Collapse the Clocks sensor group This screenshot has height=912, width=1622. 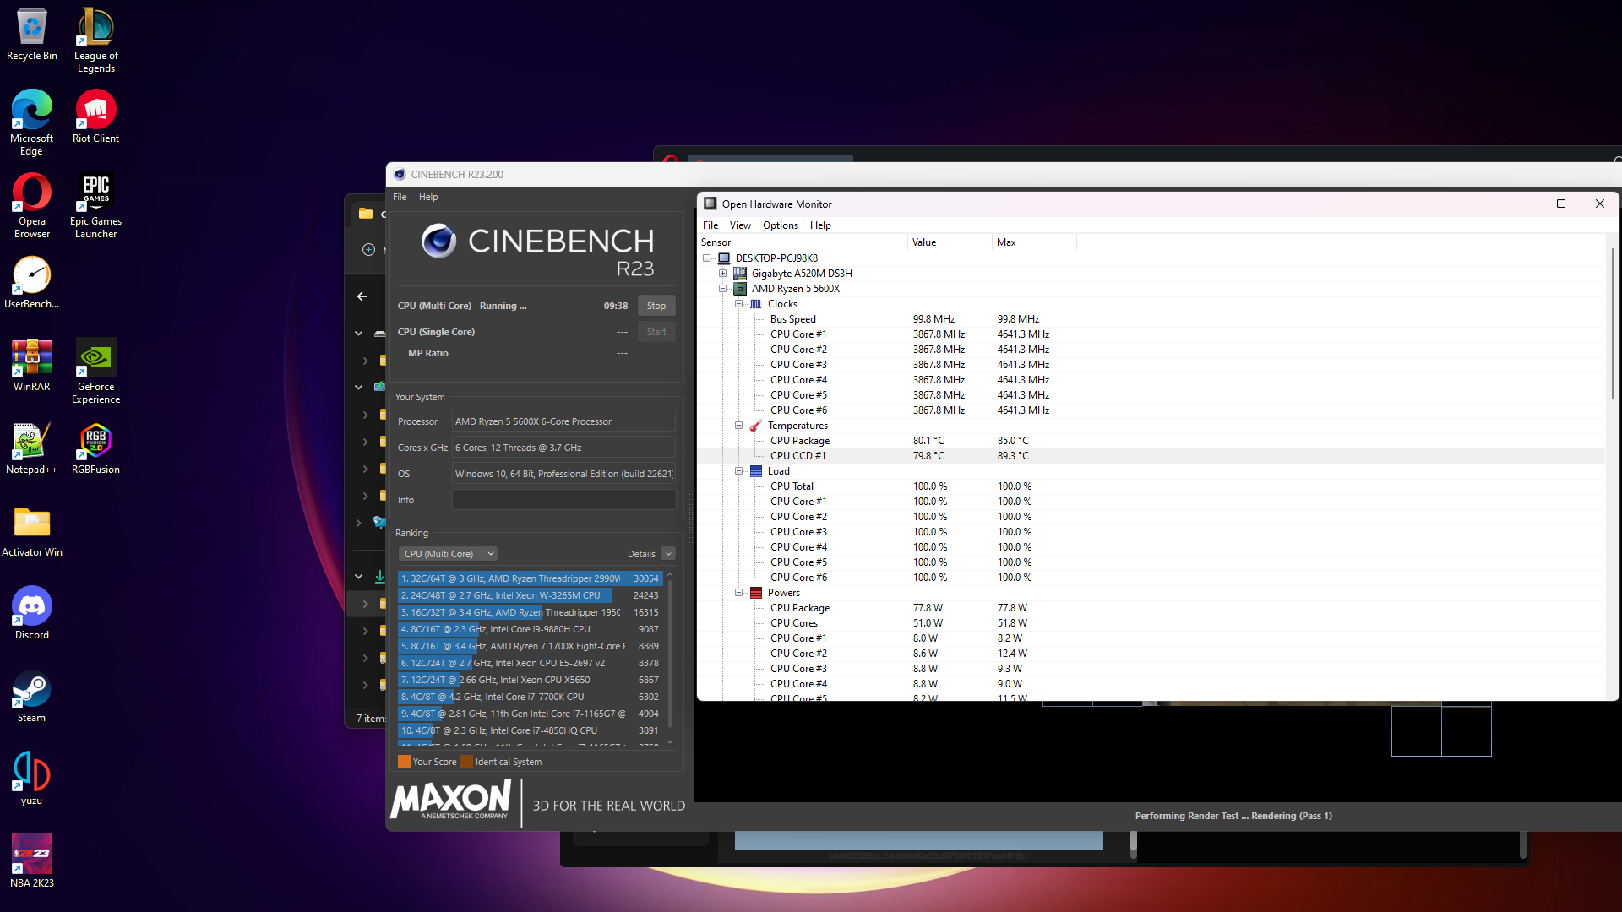(739, 304)
